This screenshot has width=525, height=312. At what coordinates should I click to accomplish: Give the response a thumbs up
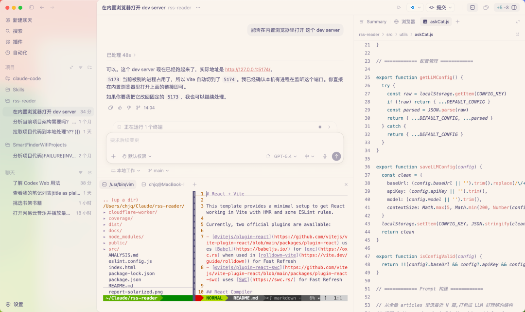pyautogui.click(x=120, y=108)
